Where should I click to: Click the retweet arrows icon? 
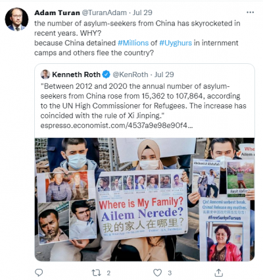(x=96, y=273)
